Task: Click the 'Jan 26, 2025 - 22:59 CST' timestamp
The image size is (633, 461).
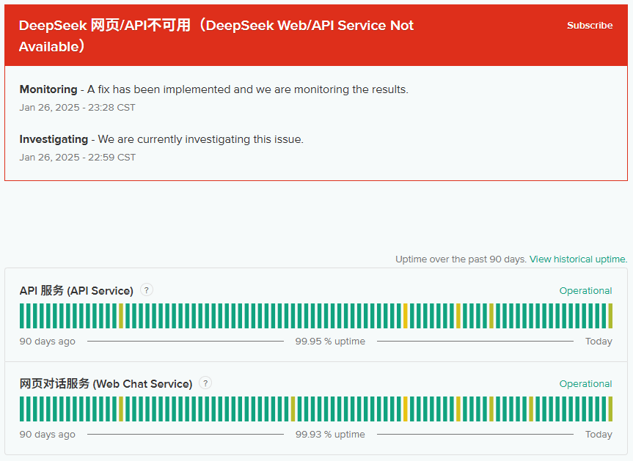Action: [x=78, y=158]
